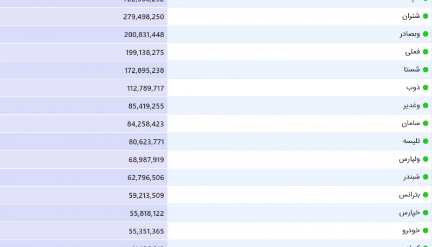This screenshot has width=432, height=247.
Task: Click the green dot beside ذوب
Action: (x=426, y=88)
